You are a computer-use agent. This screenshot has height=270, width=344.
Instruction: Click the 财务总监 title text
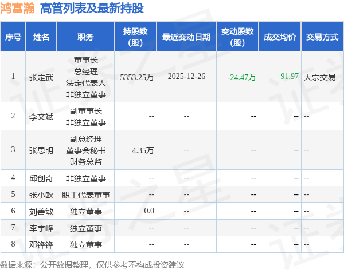coord(86,162)
